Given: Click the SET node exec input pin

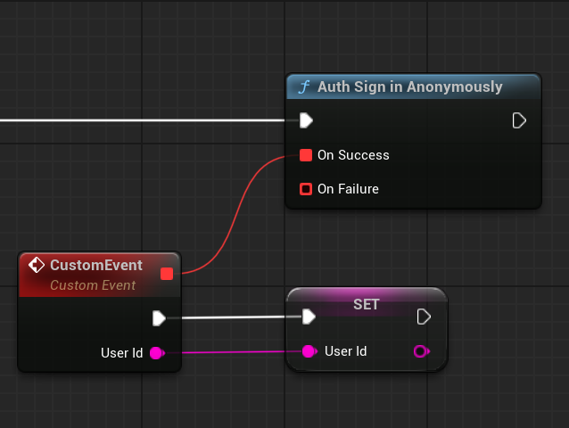Looking at the screenshot, I should (309, 317).
